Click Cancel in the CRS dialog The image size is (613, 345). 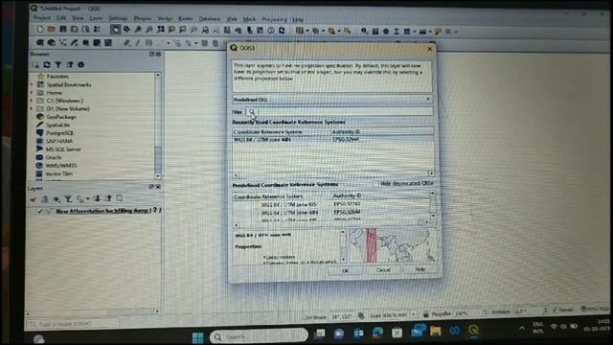tap(383, 270)
